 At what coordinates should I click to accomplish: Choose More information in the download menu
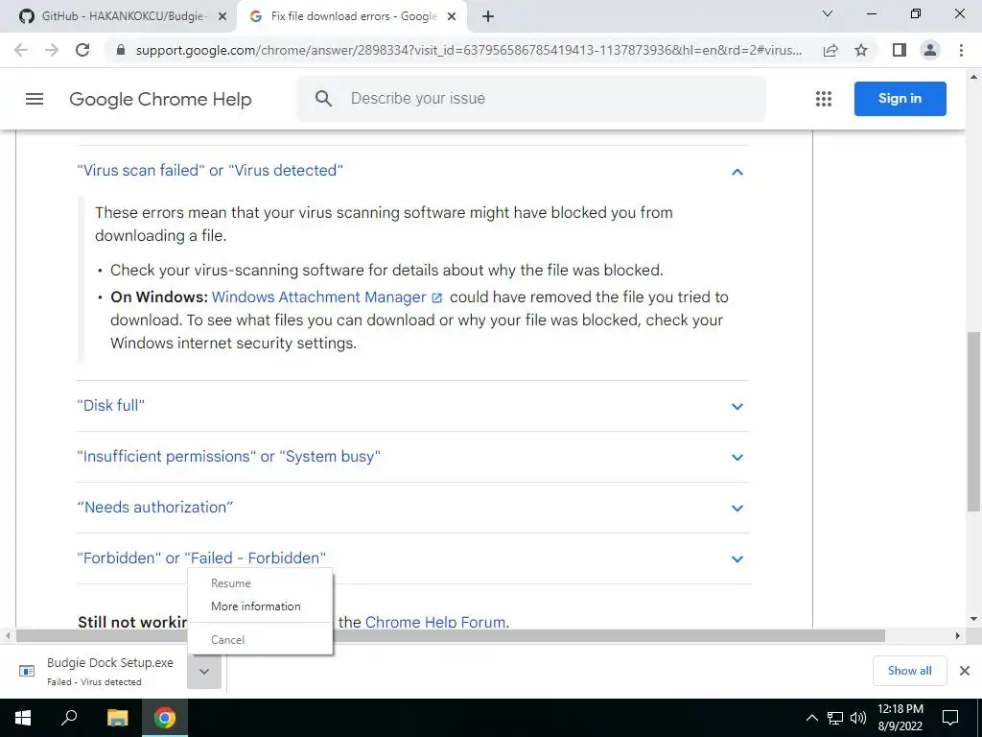[x=260, y=606]
